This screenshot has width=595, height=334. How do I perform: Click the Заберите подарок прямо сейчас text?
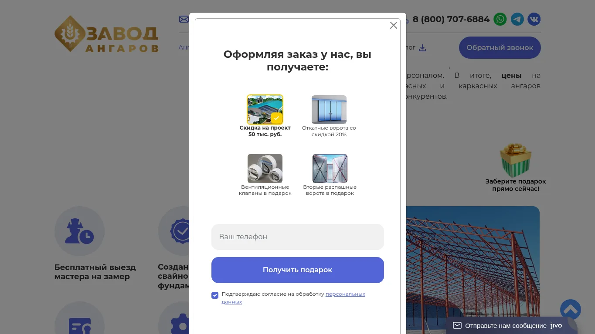click(x=516, y=185)
